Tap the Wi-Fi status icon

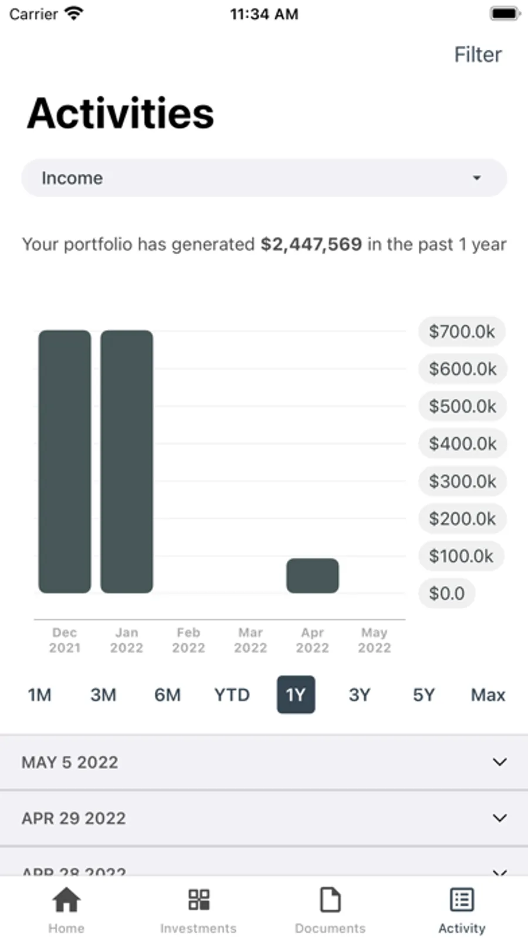pos(74,14)
